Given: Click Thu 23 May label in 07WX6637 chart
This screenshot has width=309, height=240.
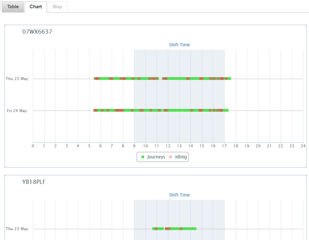Looking at the screenshot, I should point(17,79).
